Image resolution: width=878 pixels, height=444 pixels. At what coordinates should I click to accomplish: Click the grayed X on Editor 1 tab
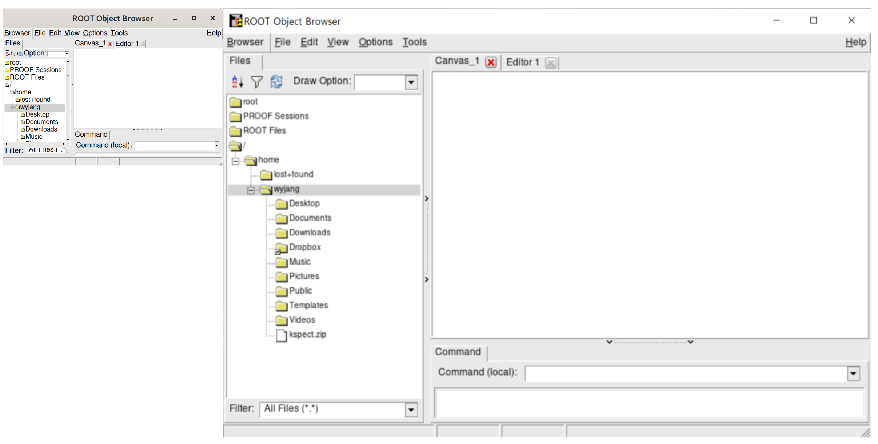(551, 63)
